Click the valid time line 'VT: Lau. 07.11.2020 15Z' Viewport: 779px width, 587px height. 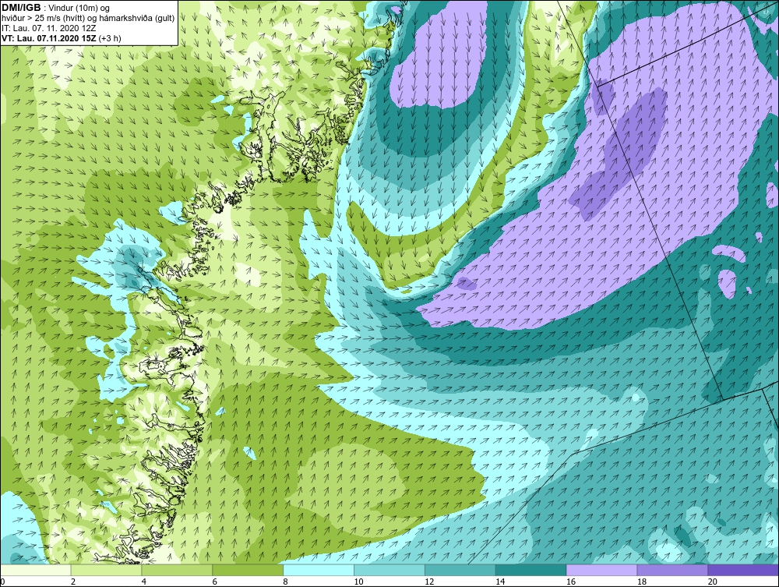50,37
